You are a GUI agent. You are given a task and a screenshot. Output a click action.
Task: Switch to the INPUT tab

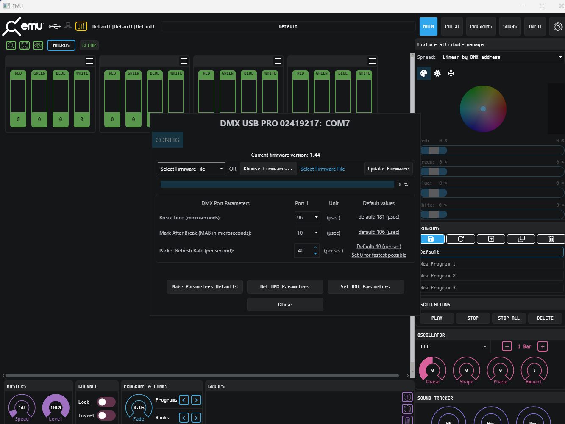click(535, 26)
